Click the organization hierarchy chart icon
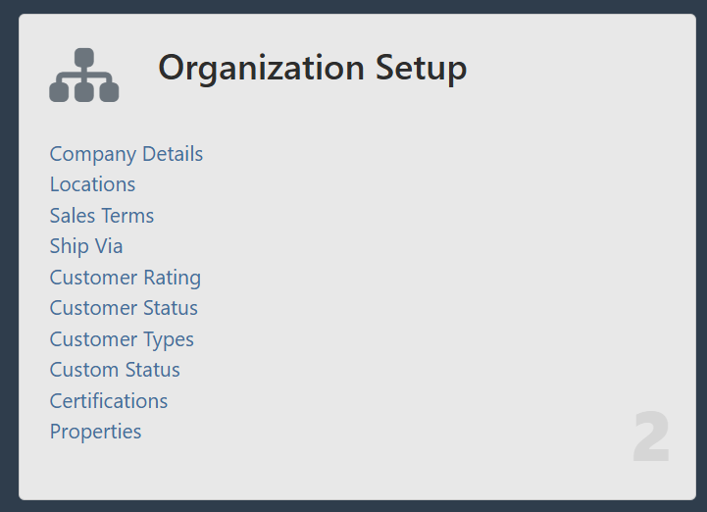The width and height of the screenshot is (707, 512). coord(84,76)
